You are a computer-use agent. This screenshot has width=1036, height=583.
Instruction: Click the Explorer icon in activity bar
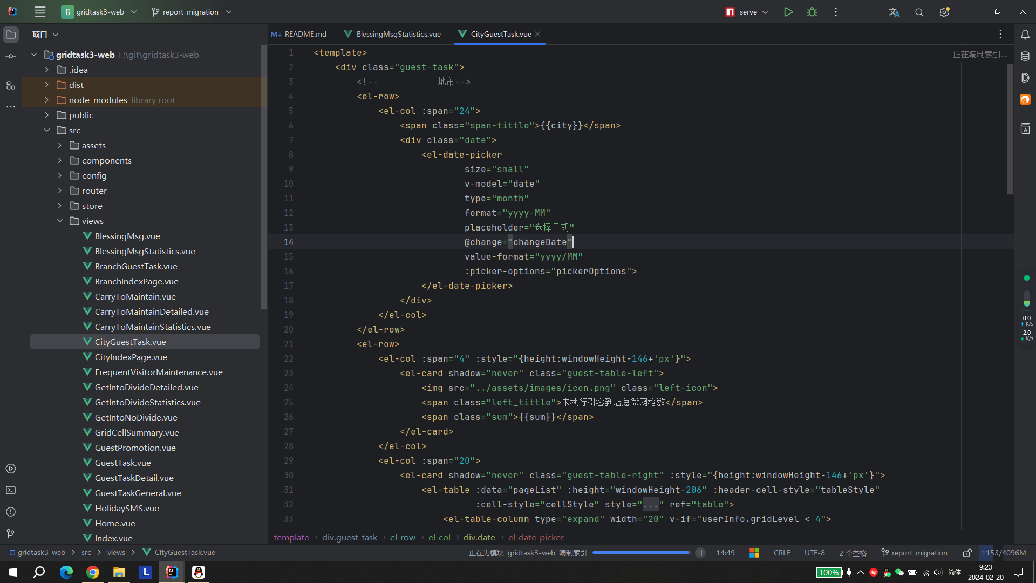click(x=11, y=34)
